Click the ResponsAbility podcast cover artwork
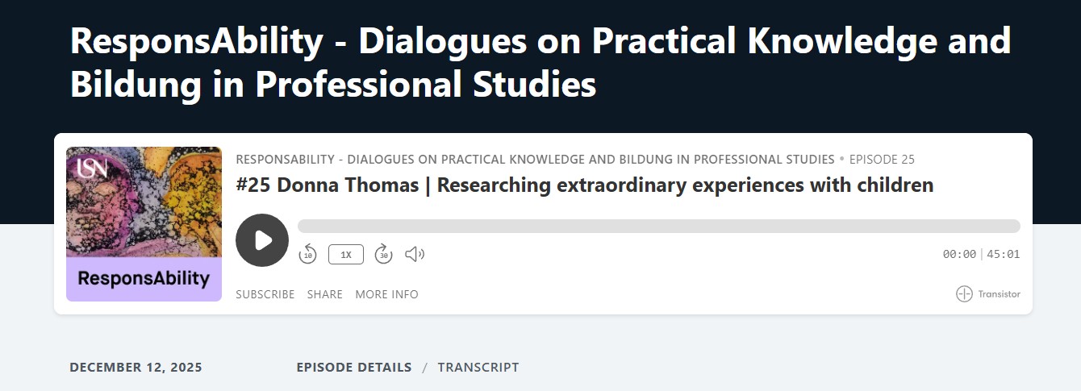This screenshot has height=391, width=1081. [x=144, y=224]
